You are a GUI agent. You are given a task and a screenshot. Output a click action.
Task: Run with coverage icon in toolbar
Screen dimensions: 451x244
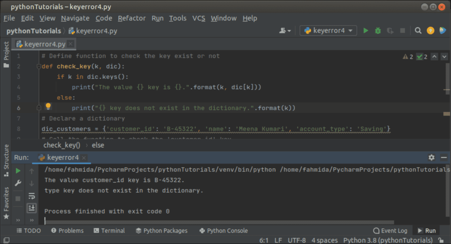[390, 30]
